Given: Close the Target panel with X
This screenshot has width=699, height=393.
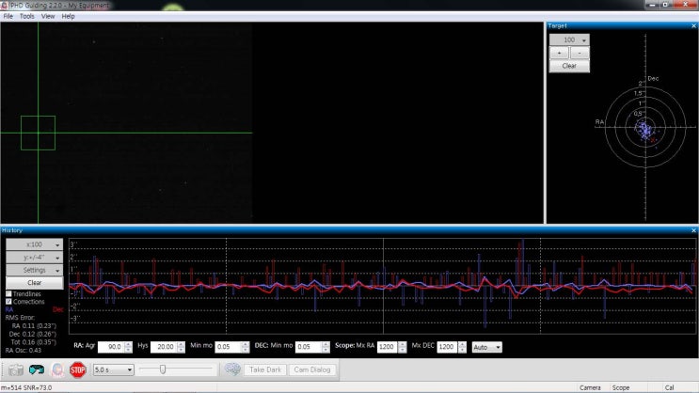Looking at the screenshot, I should pyautogui.click(x=693, y=25).
